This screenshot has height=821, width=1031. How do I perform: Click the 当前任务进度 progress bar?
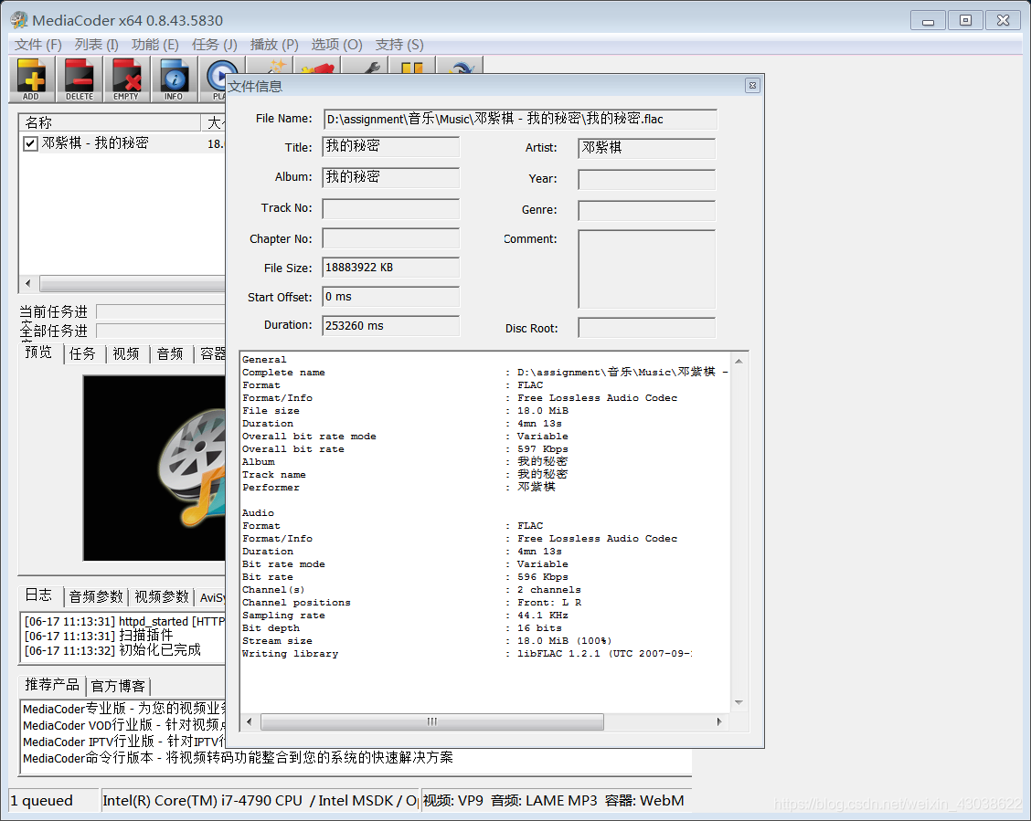click(161, 311)
